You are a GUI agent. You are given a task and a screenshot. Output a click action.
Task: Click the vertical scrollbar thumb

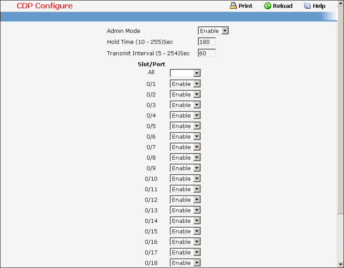click(x=341, y=110)
